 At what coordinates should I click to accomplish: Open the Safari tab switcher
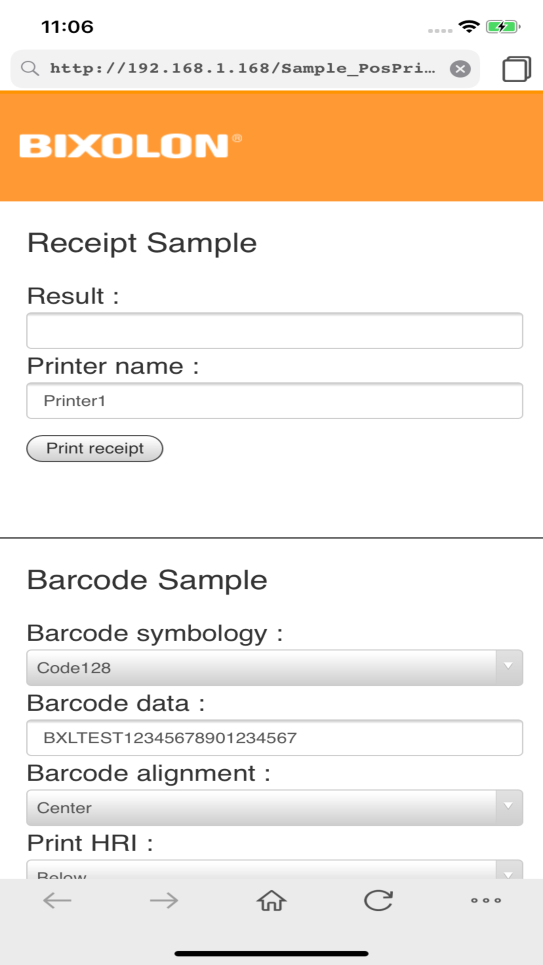point(517,68)
